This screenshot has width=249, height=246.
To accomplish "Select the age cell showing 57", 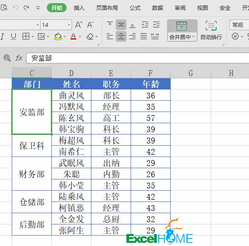I will click(150, 118).
